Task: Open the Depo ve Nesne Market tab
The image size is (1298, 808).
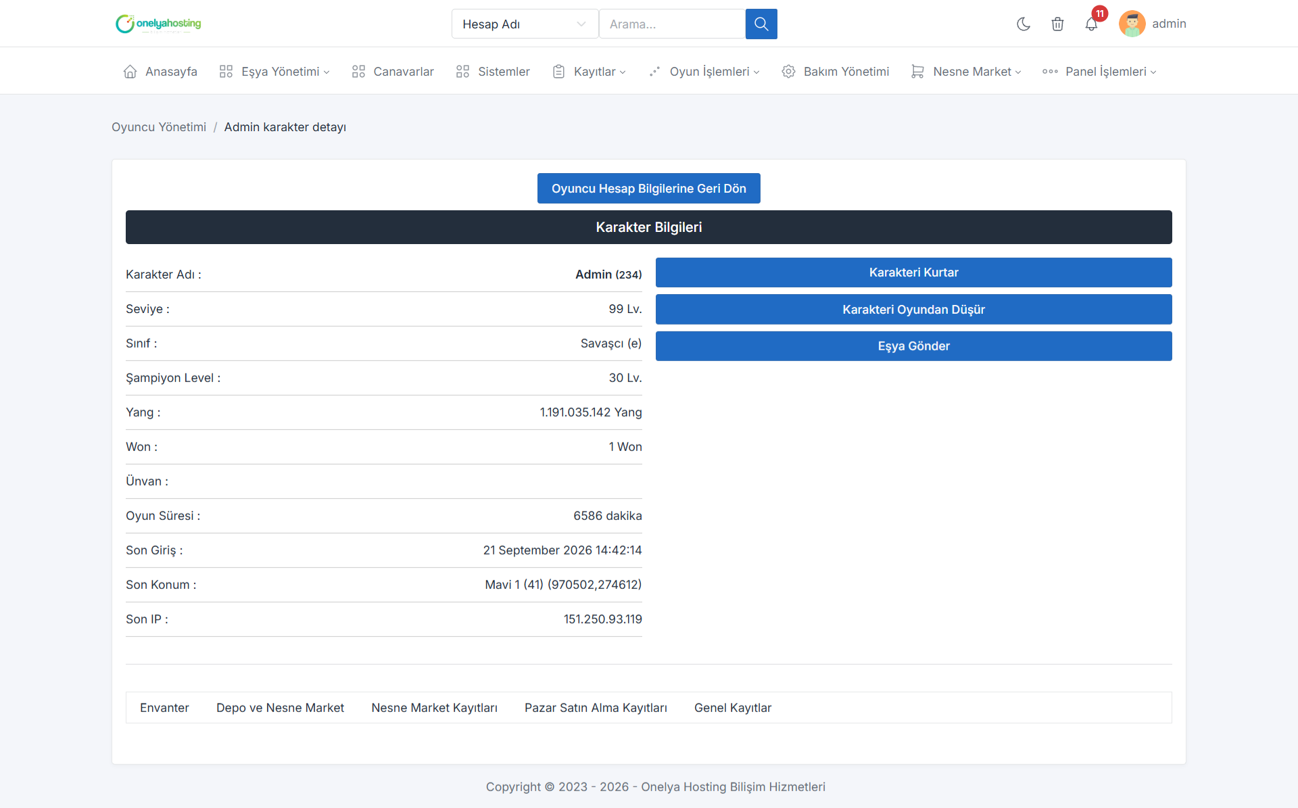Action: point(280,708)
